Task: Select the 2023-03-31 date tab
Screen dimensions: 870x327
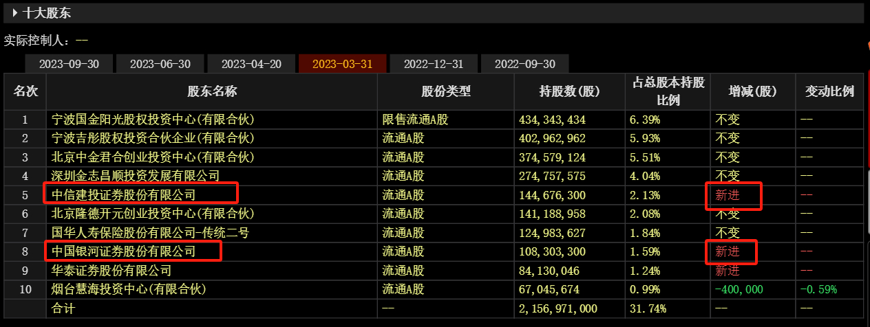Action: coord(342,64)
